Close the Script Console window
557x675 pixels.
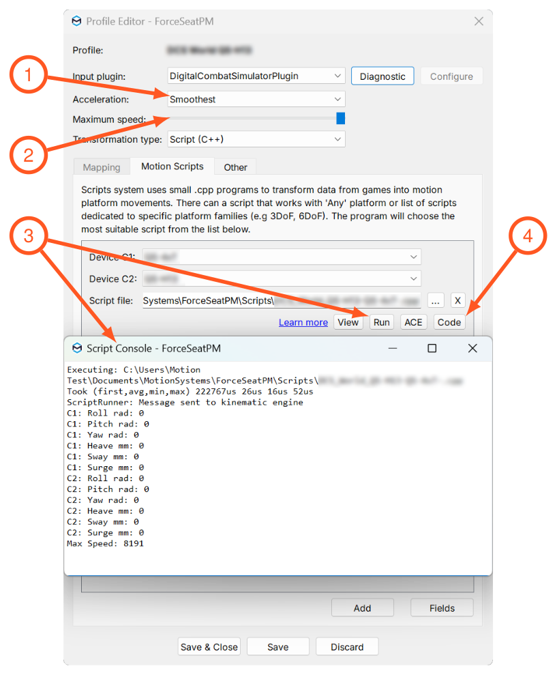pyautogui.click(x=472, y=348)
